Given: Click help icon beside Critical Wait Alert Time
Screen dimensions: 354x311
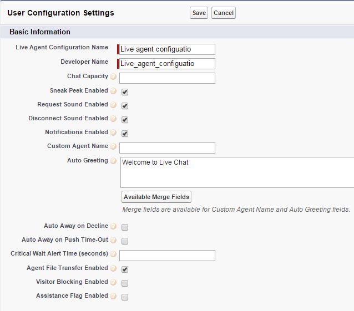Looking at the screenshot, I should (x=113, y=254).
